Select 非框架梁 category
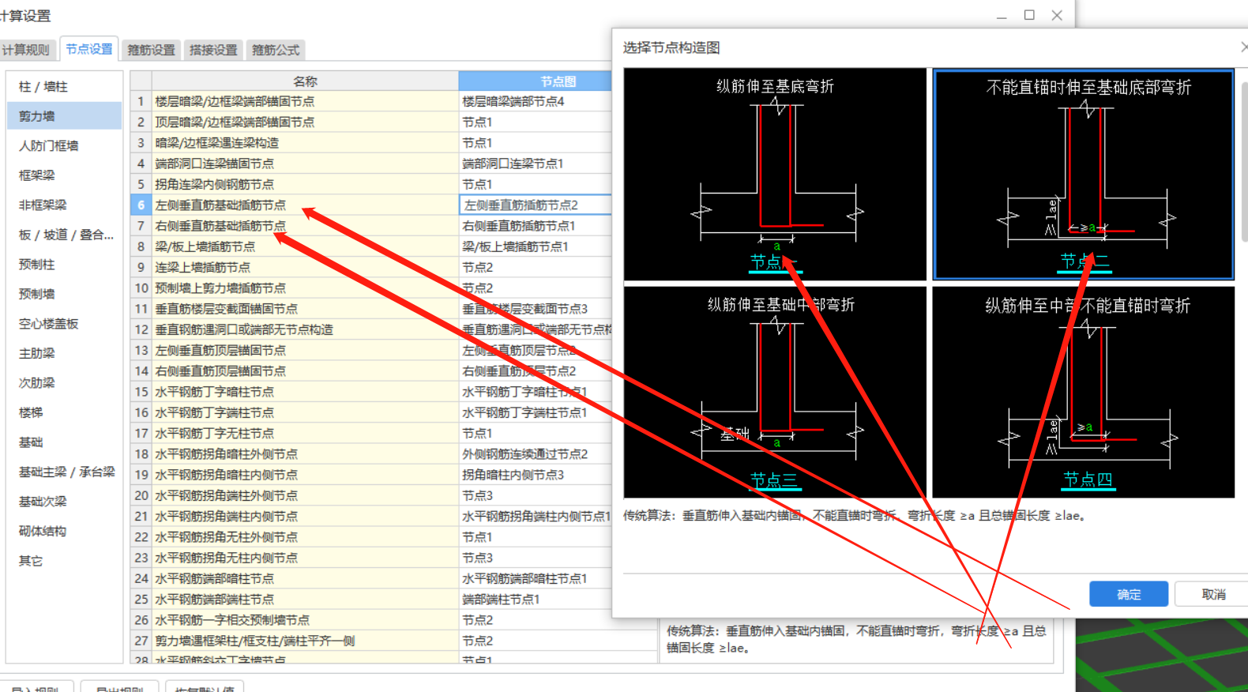This screenshot has width=1248, height=692. [65, 205]
